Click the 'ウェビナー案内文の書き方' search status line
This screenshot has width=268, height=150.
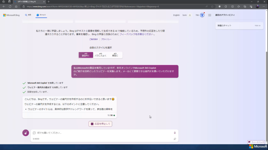(x=47, y=87)
